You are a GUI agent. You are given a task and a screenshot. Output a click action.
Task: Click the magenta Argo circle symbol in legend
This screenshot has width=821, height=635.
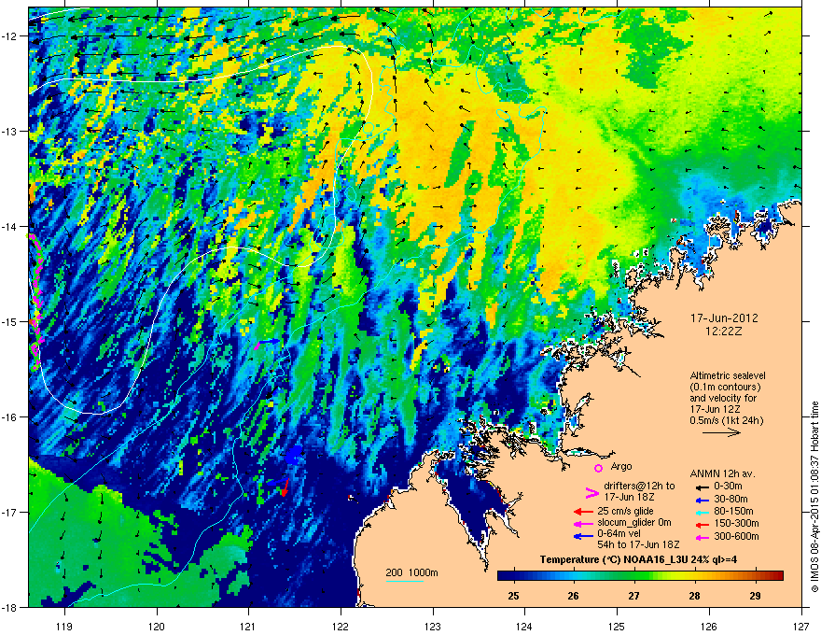598,468
